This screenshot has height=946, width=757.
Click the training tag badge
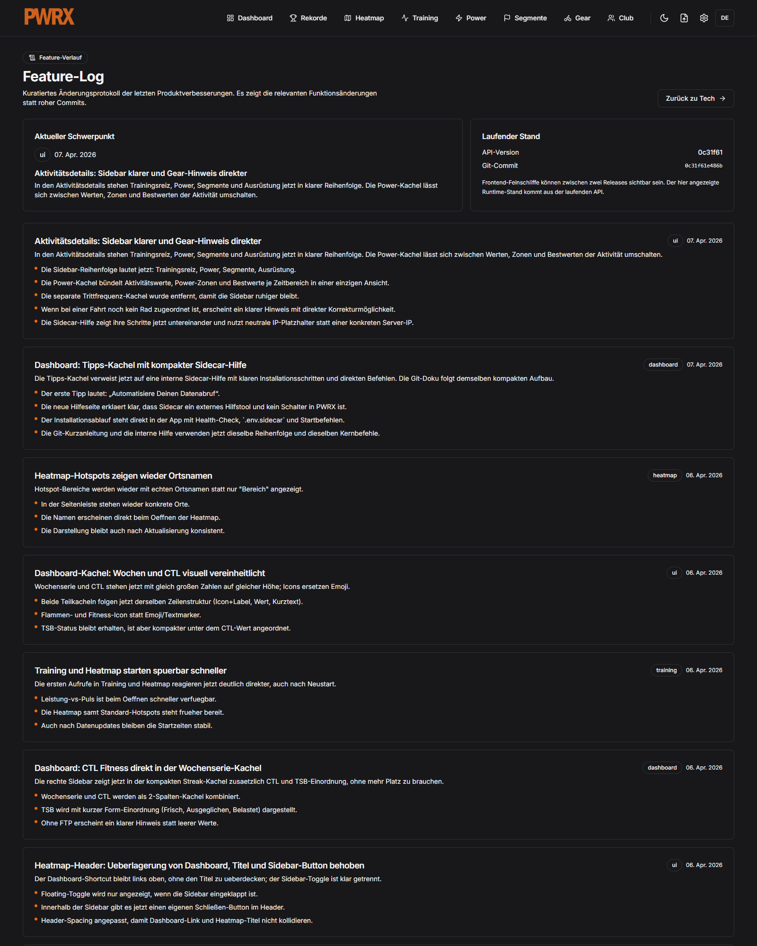click(666, 670)
